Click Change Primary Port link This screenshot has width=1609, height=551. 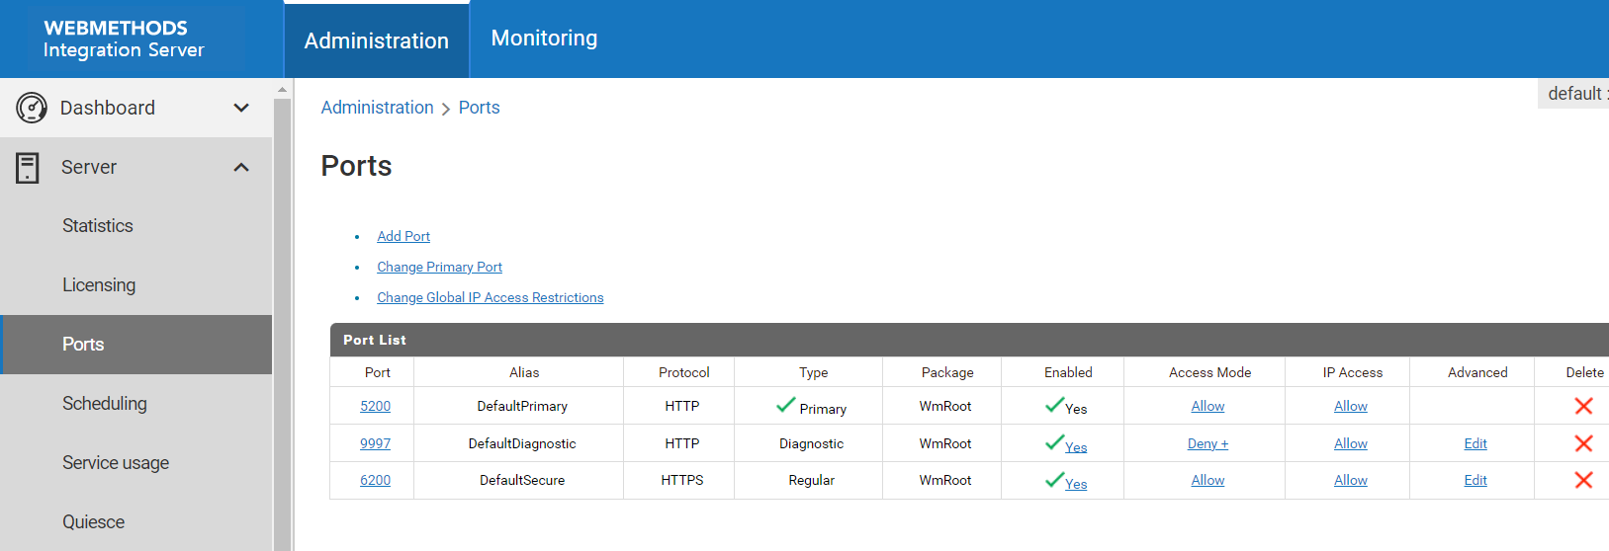pyautogui.click(x=439, y=267)
